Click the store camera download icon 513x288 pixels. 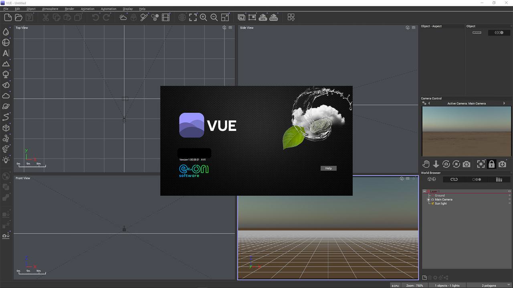click(502, 164)
